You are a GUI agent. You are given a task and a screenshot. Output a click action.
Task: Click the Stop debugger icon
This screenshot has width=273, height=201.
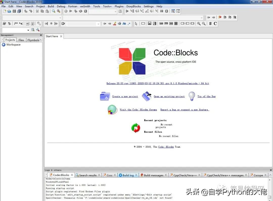point(167,11)
